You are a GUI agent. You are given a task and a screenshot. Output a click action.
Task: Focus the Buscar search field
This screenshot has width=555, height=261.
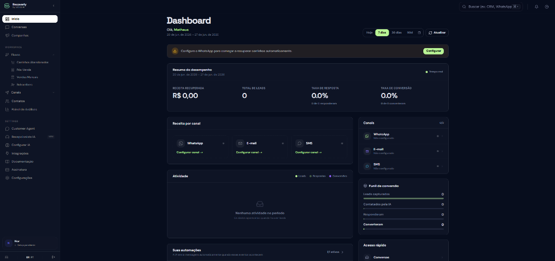click(x=491, y=6)
